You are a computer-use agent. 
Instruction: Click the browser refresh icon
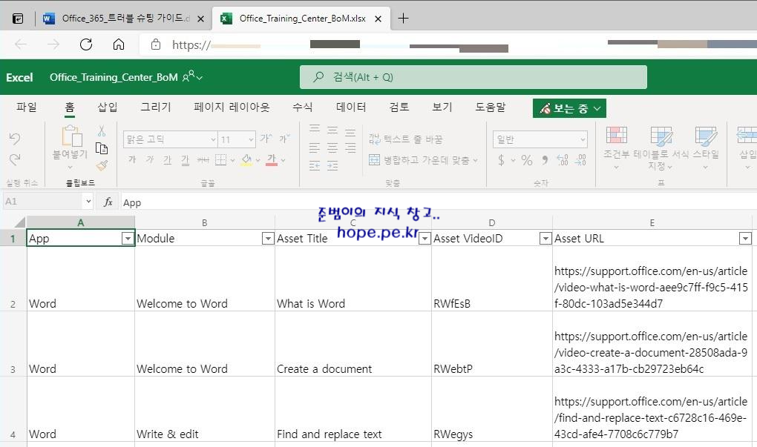pyautogui.click(x=86, y=44)
